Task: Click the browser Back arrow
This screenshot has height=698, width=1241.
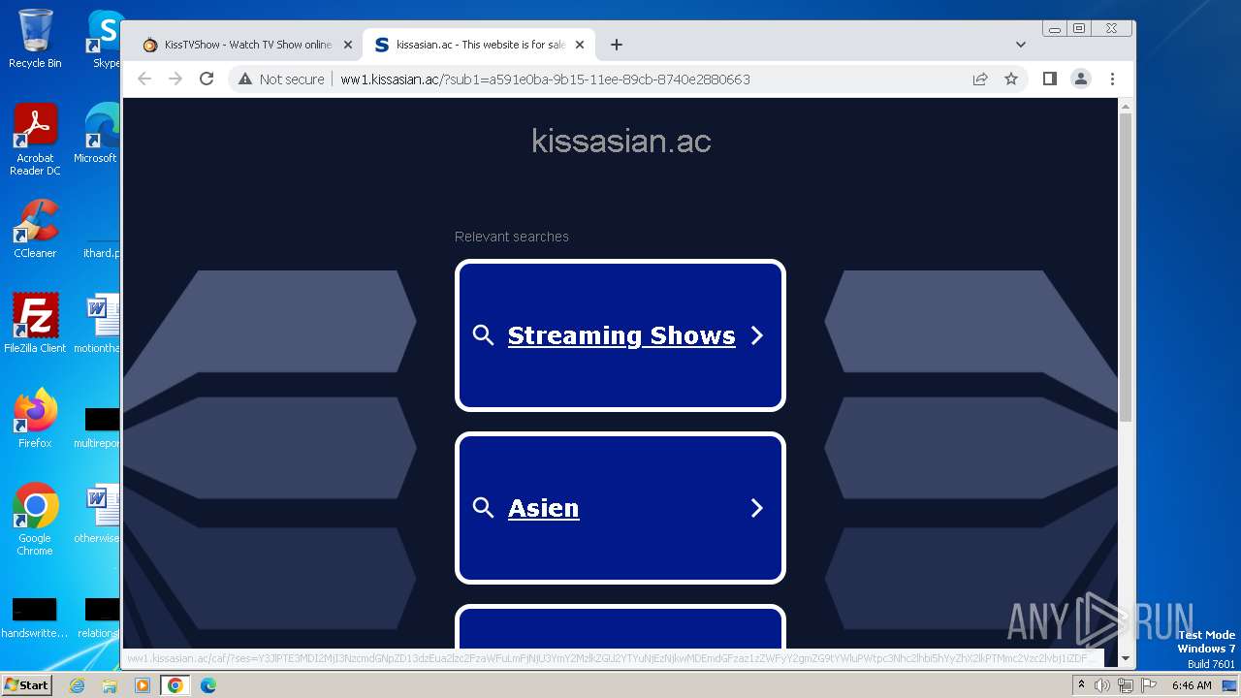Action: pos(144,79)
